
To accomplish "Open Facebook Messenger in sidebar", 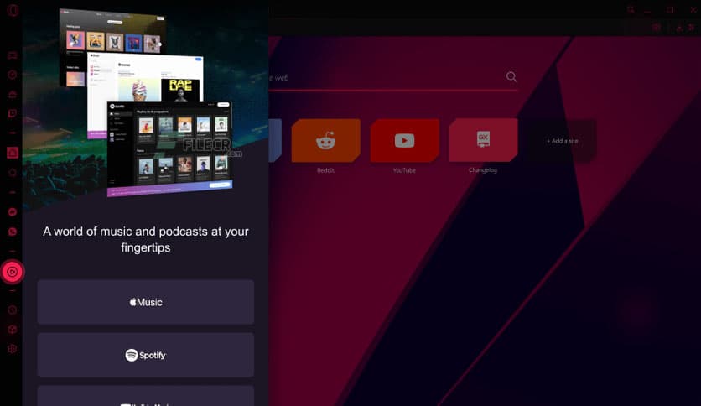I will click(x=13, y=212).
